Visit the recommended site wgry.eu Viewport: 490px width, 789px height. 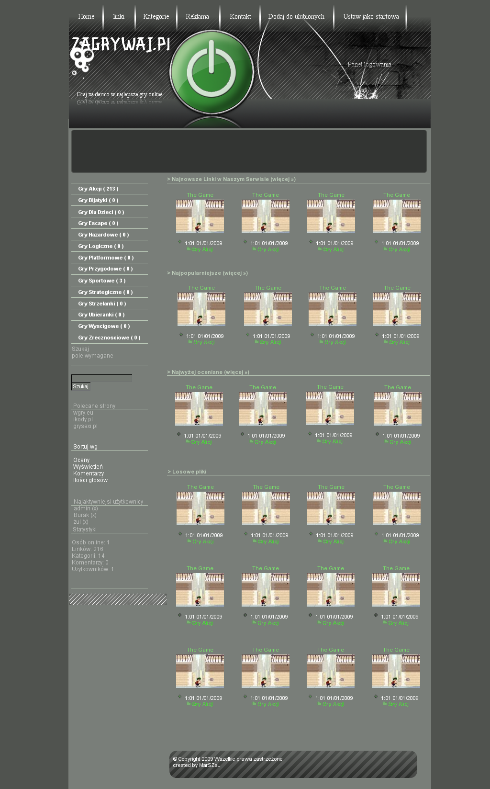[83, 413]
